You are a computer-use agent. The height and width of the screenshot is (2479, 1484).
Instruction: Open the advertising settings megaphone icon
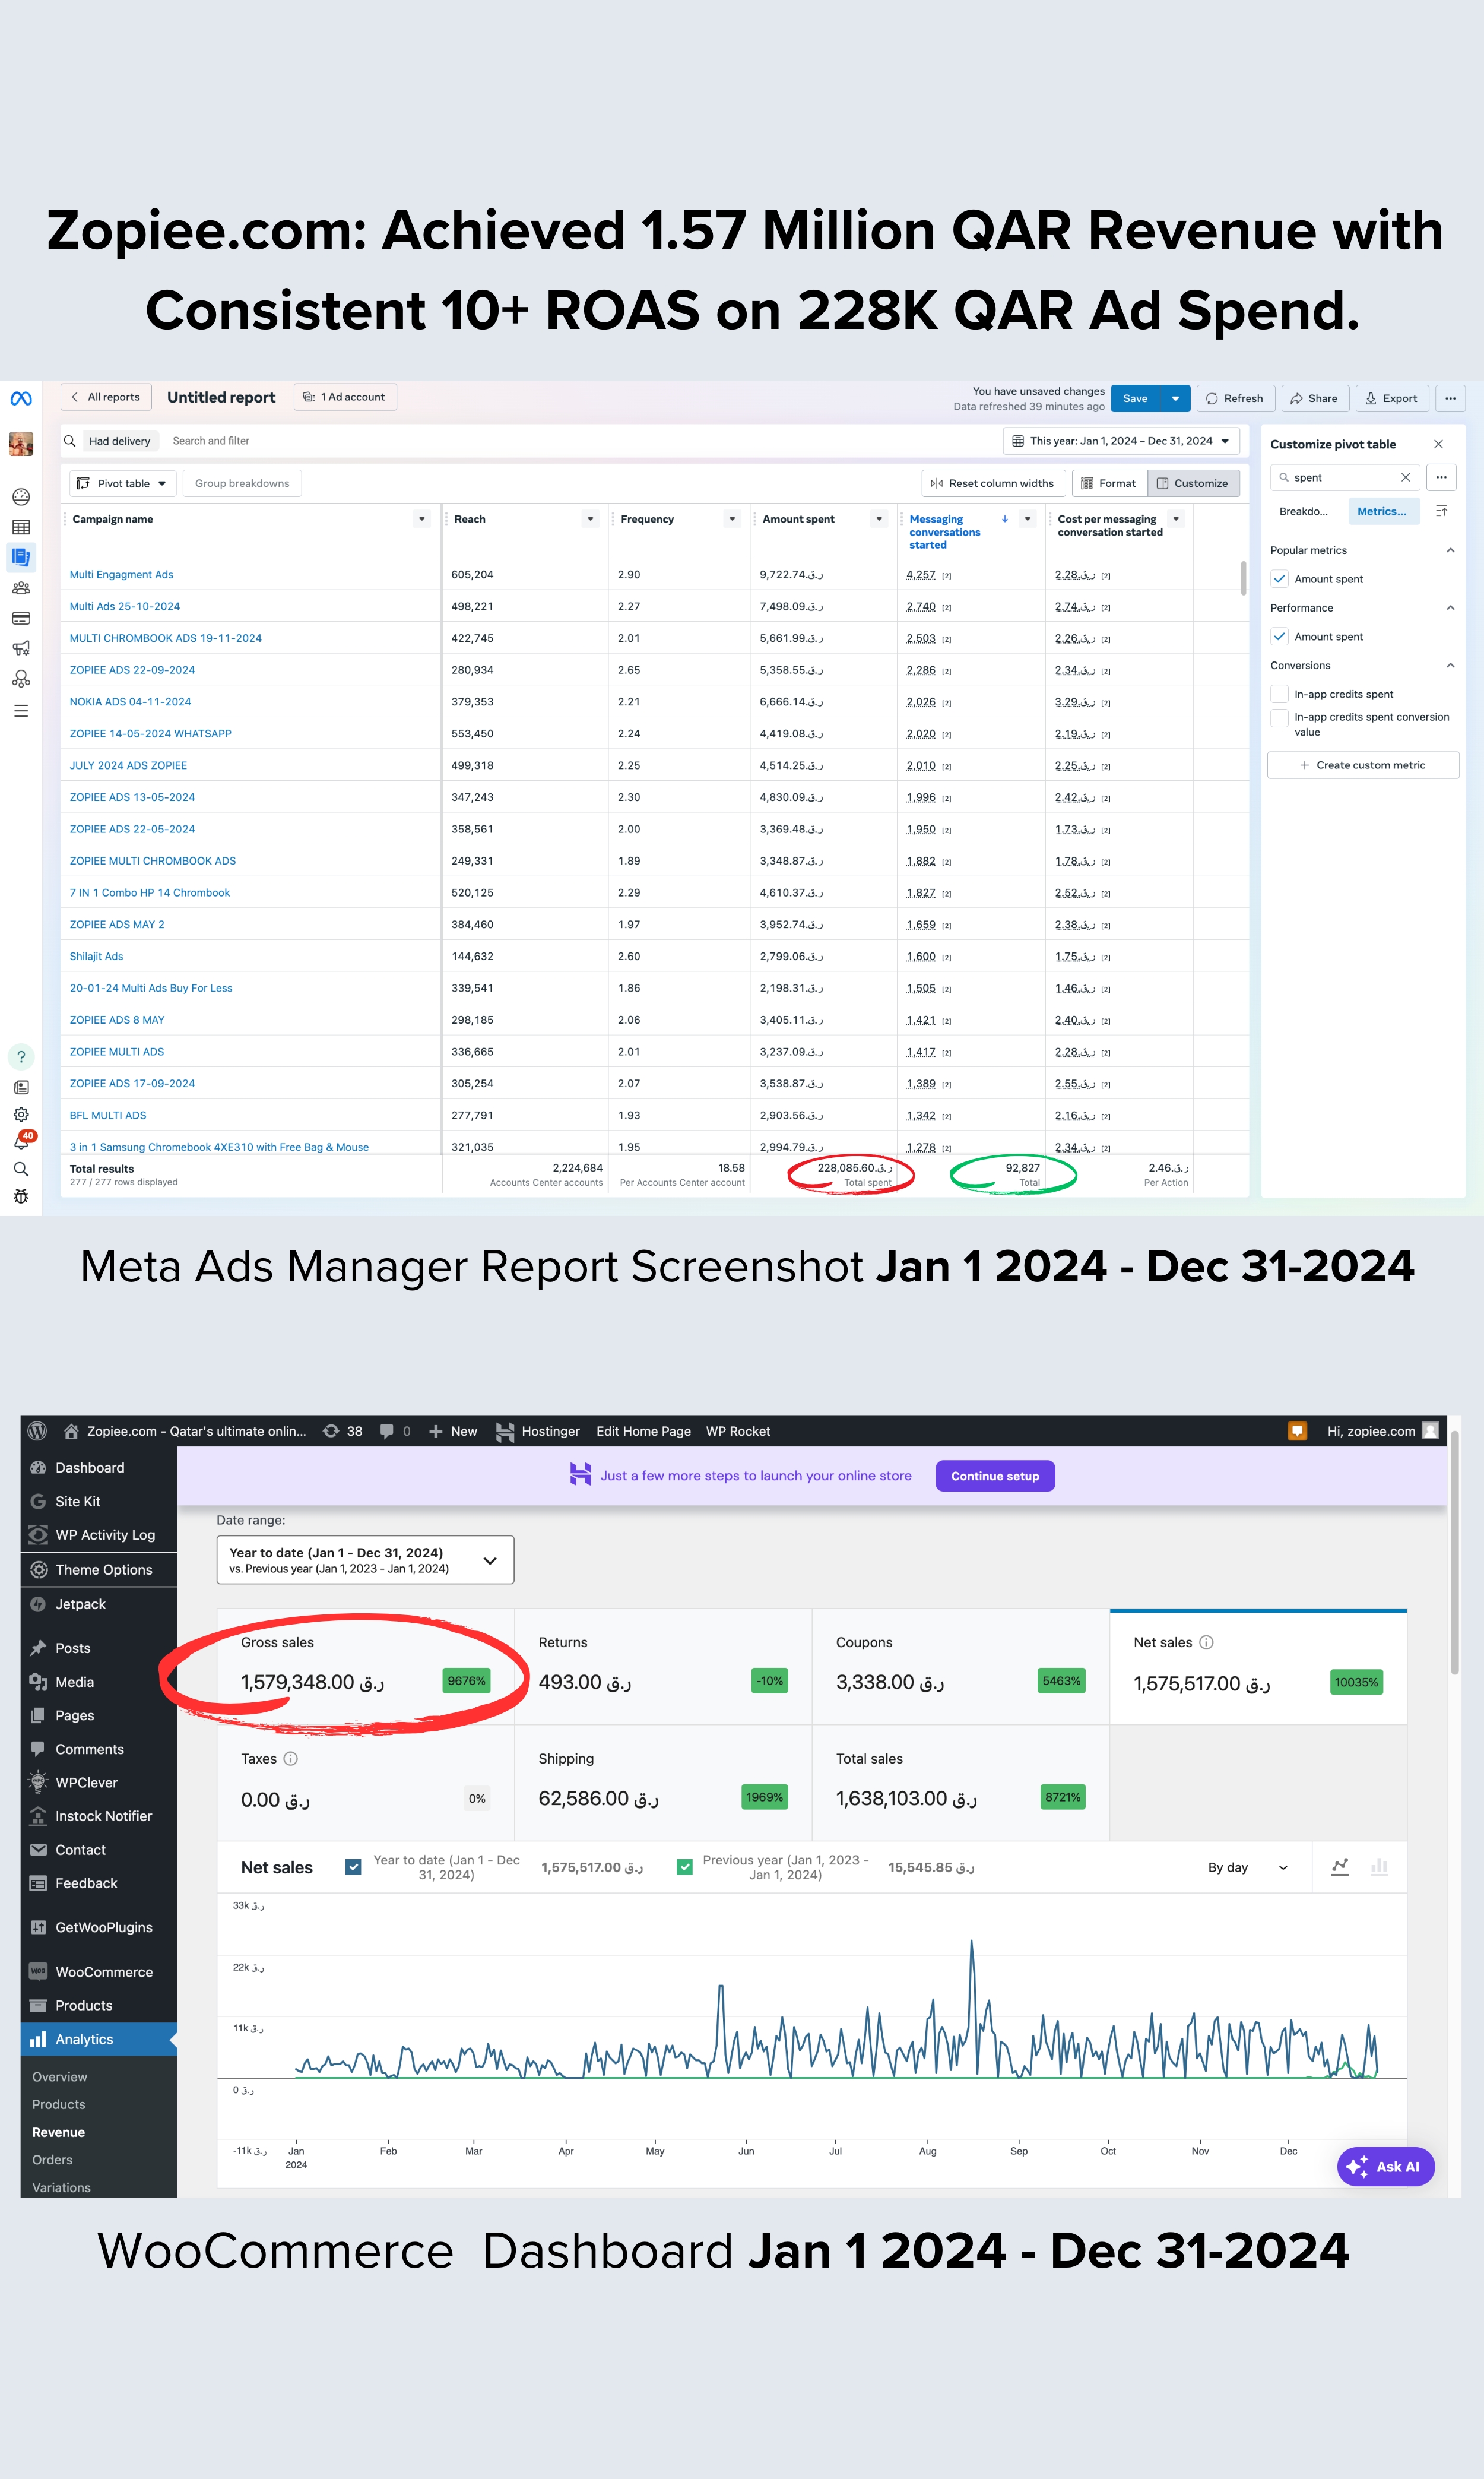[x=21, y=648]
